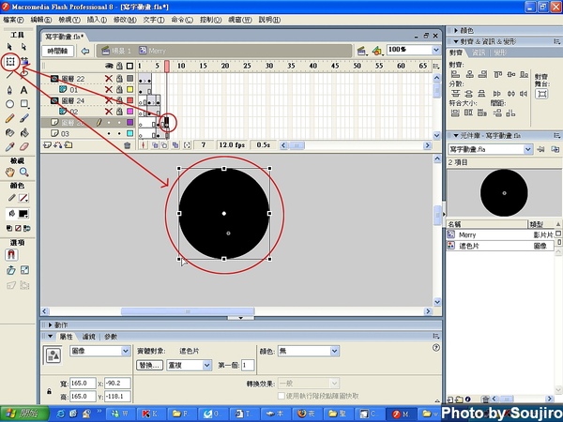Open the symbol behavior dropdown in properties

(126, 351)
